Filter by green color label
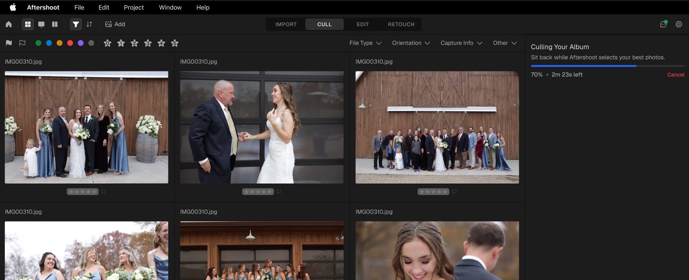The image size is (689, 280). (38, 43)
